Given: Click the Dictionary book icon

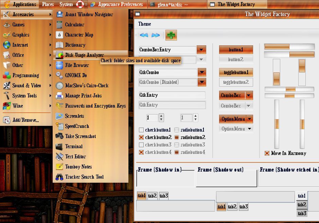Looking at the screenshot, I should pos(59,45).
